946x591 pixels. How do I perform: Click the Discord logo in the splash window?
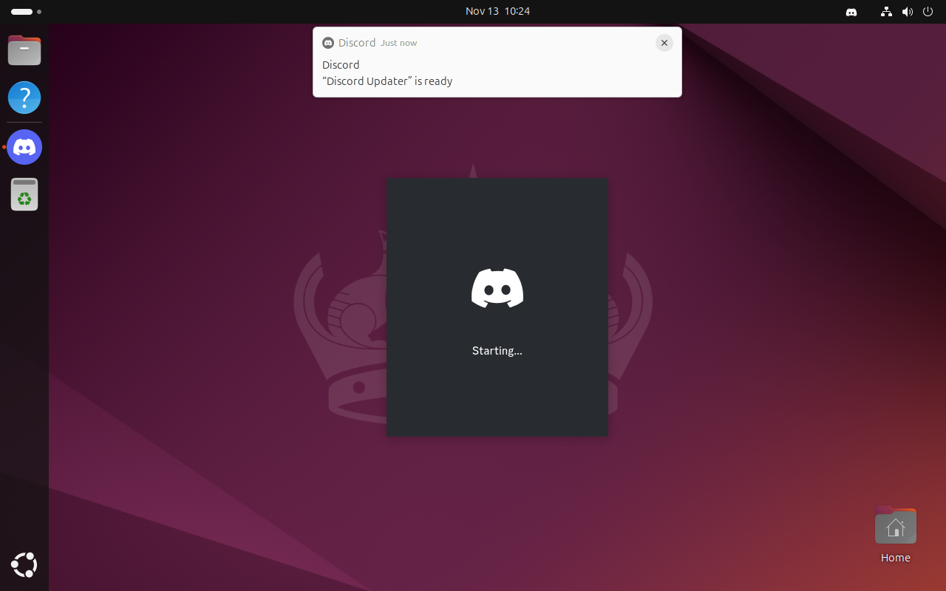497,288
